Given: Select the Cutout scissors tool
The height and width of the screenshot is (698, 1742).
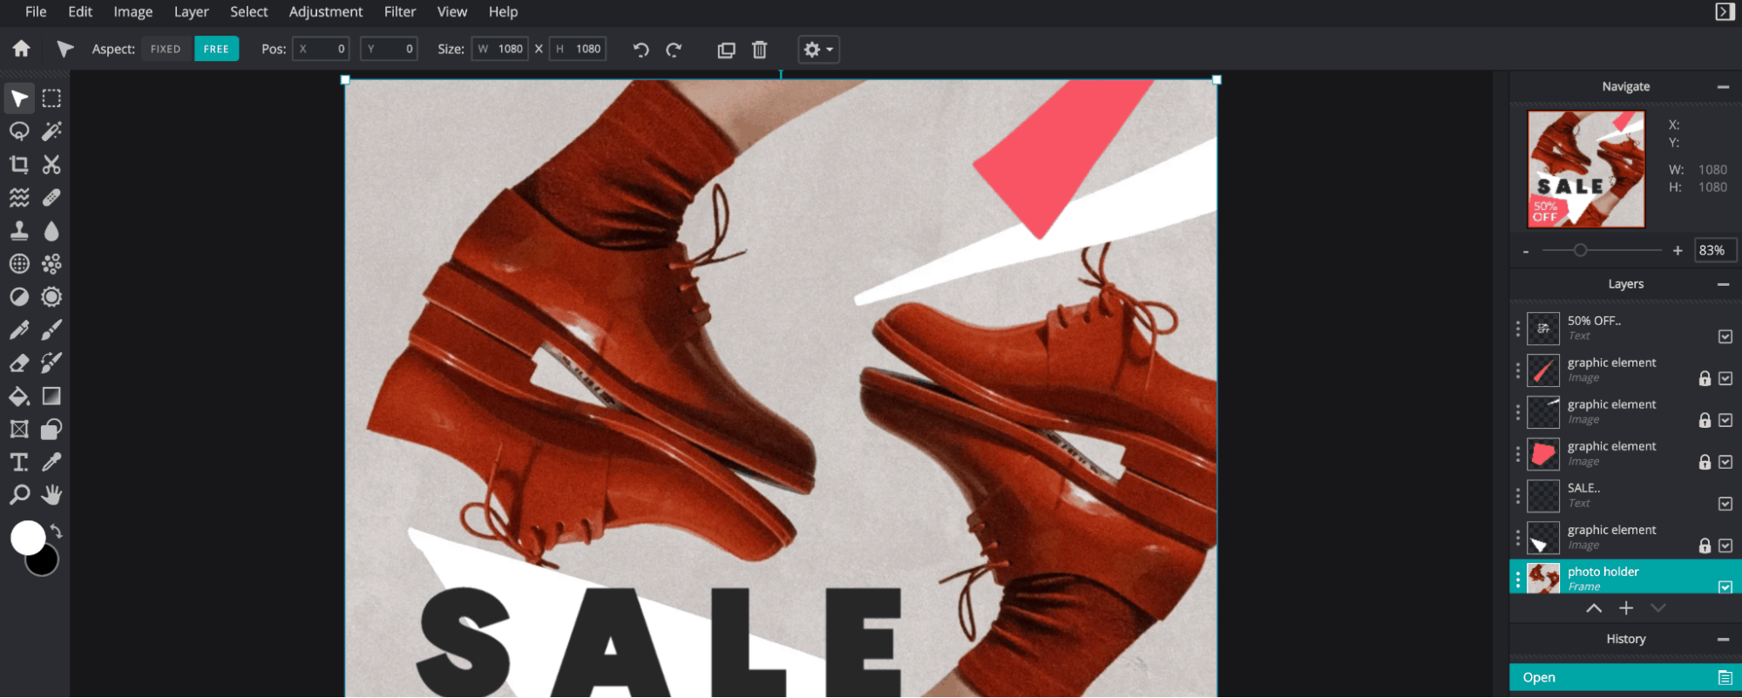Looking at the screenshot, I should coord(51,165).
